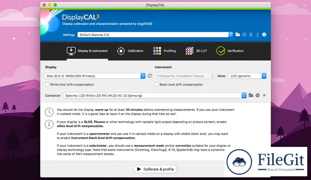Enable Black level drift compensation
311x180 pixels.
click(157, 84)
